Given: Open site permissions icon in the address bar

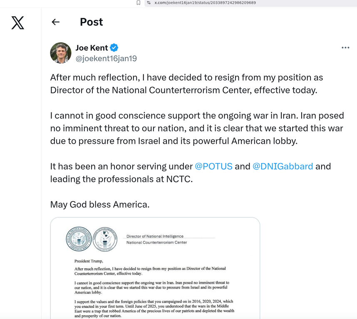Looking at the screenshot, I should pos(148,3).
